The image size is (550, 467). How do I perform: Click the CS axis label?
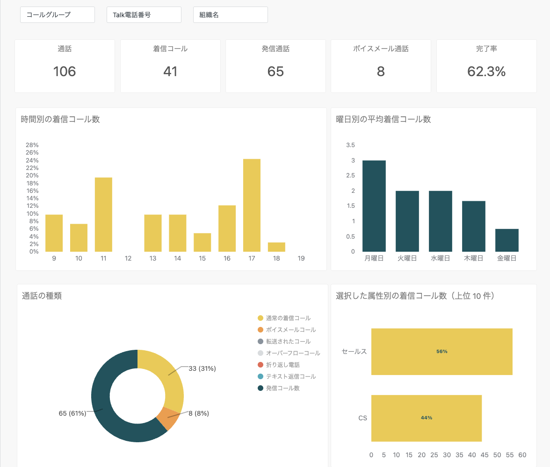coord(363,418)
